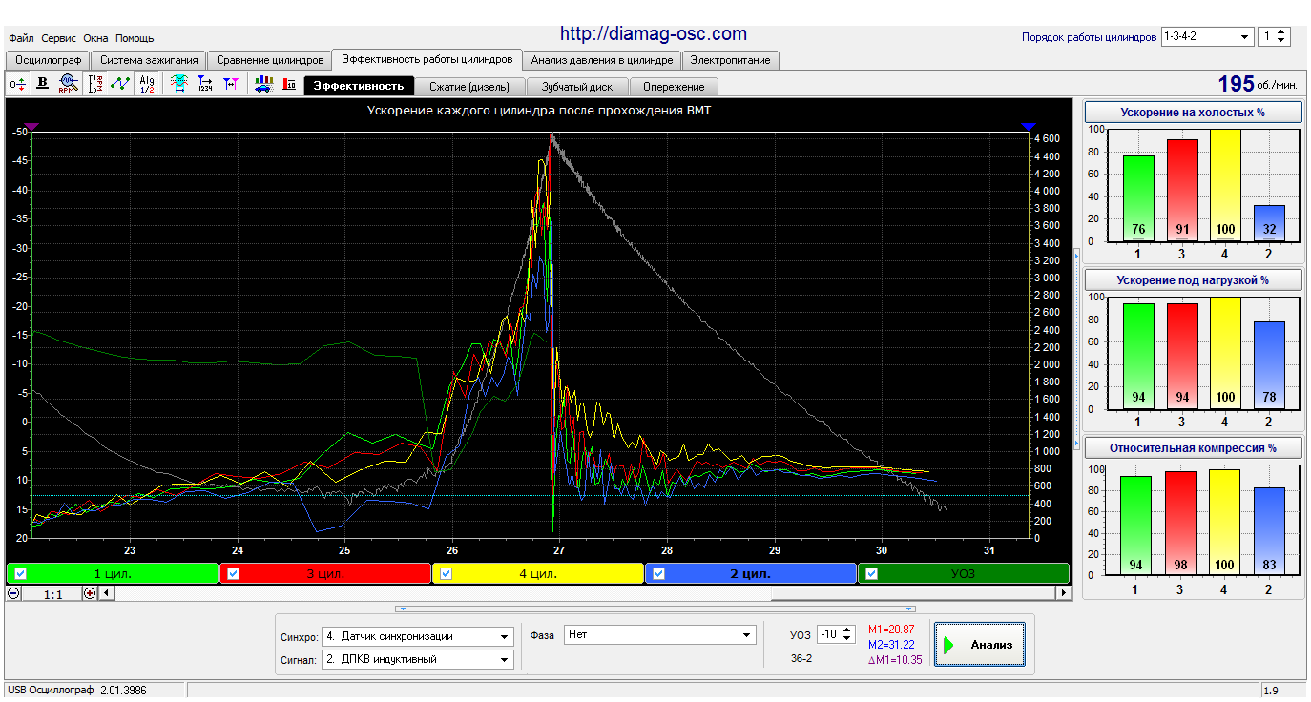Click the Анализ button
The image size is (1311, 702).
point(980,645)
